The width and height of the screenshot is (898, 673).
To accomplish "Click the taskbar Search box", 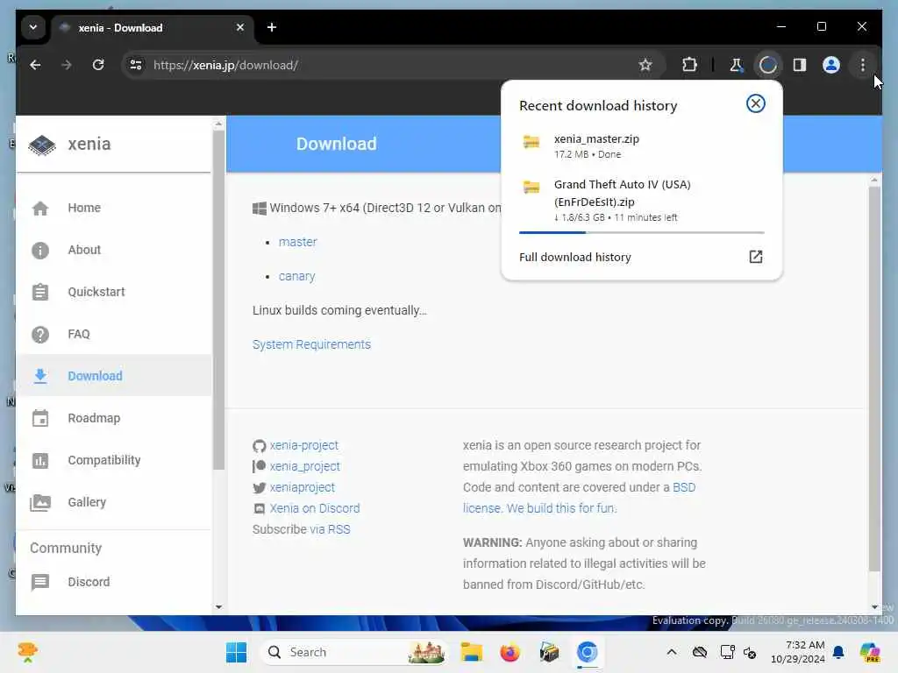I will point(354,652).
